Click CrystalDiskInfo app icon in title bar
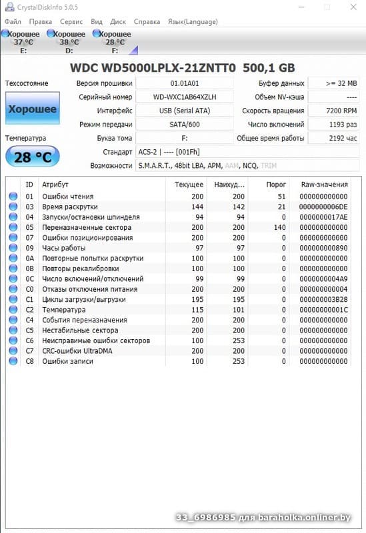The width and height of the screenshot is (366, 533). click(9, 7)
